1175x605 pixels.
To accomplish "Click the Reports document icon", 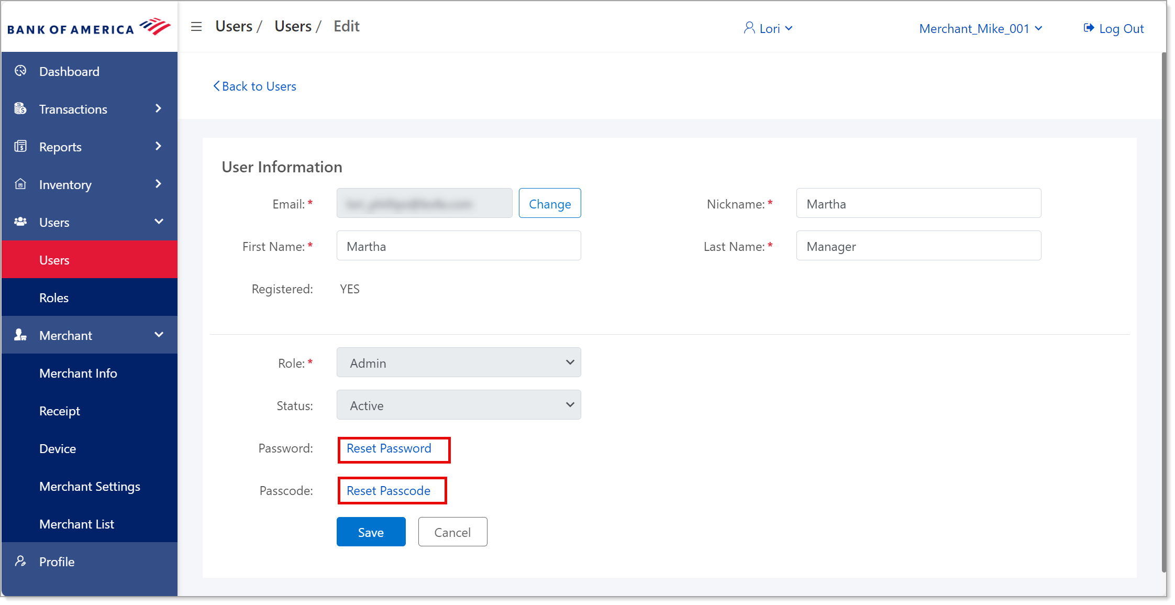I will click(20, 146).
